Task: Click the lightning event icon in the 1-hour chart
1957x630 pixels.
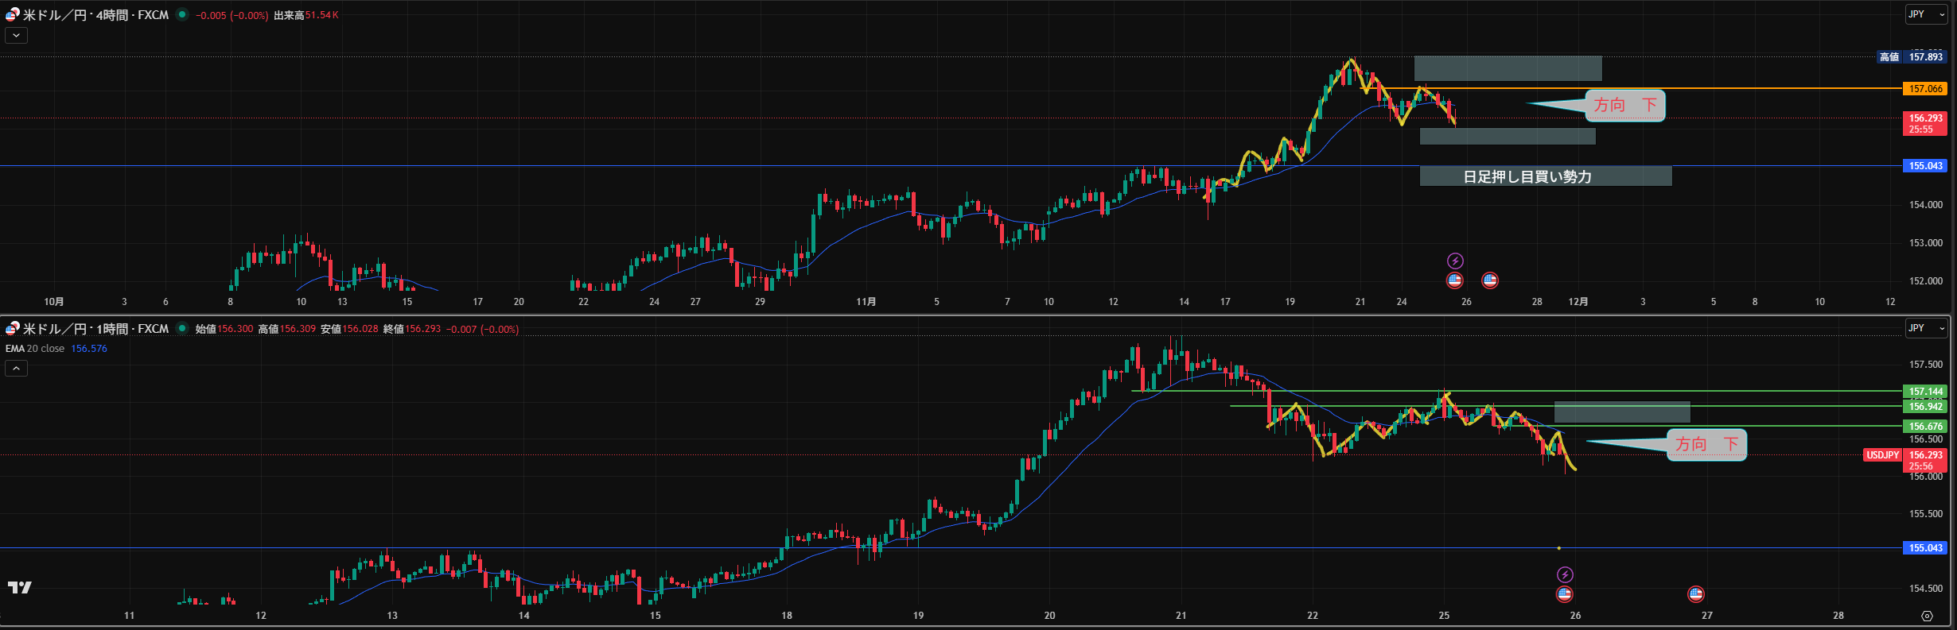Action: 1564,574
